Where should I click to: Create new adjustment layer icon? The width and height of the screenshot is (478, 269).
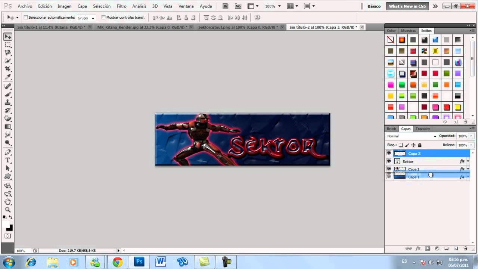pyautogui.click(x=437, y=248)
